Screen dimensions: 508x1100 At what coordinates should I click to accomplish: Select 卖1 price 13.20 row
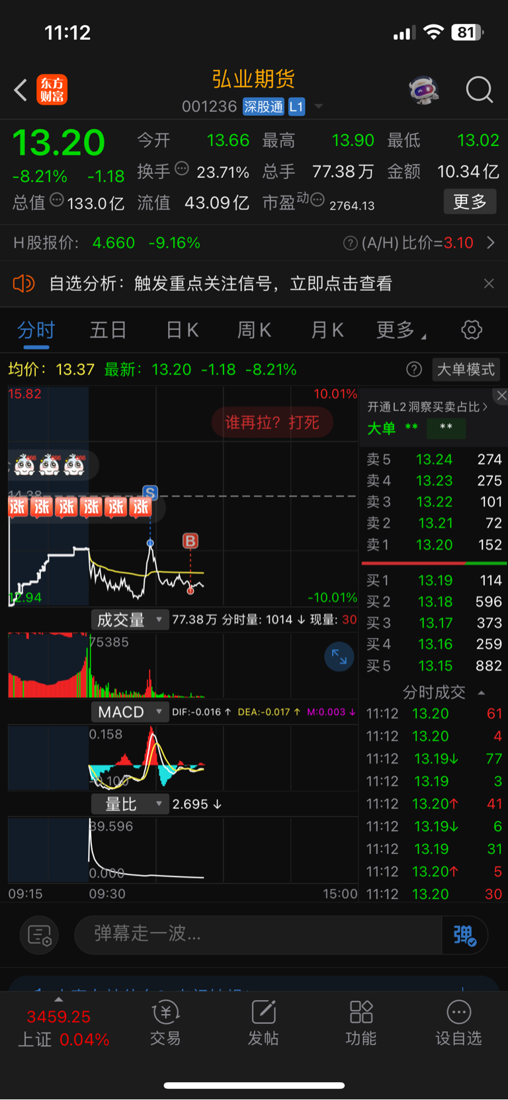(x=434, y=544)
